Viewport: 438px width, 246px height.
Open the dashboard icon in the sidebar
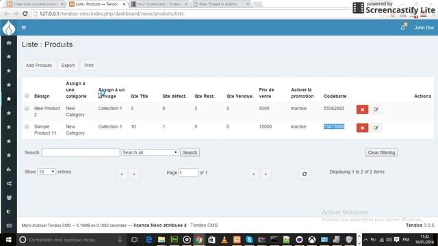click(9, 42)
